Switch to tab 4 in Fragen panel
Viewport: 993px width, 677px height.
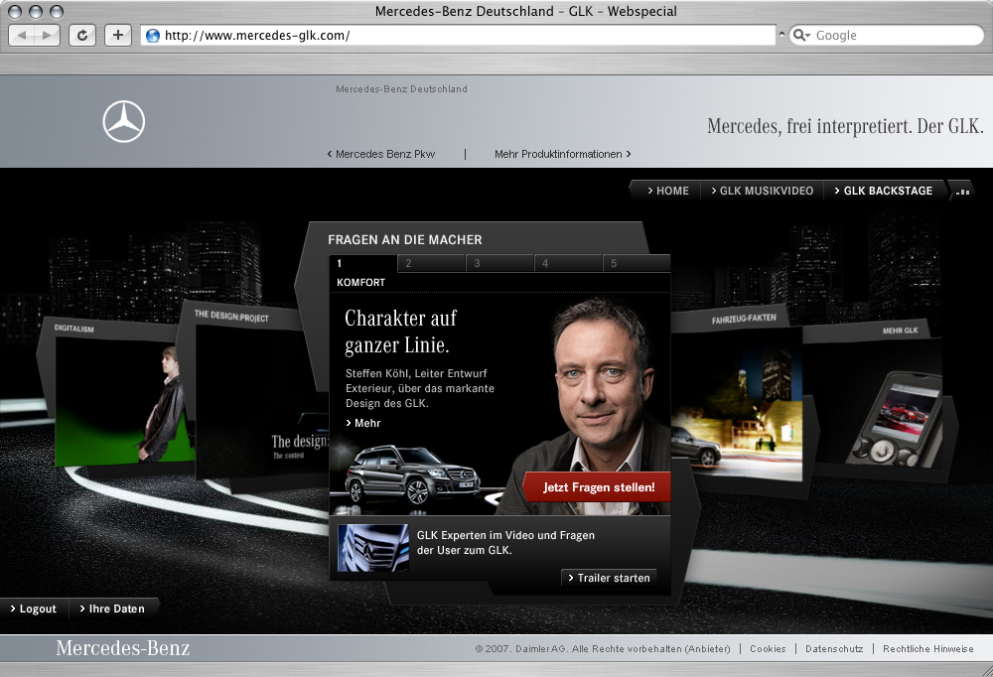(x=568, y=263)
